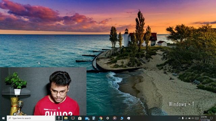The width and height of the screenshot is (216, 121).
Task: Open volume control in the tray
Action: pyautogui.click(x=193, y=118)
